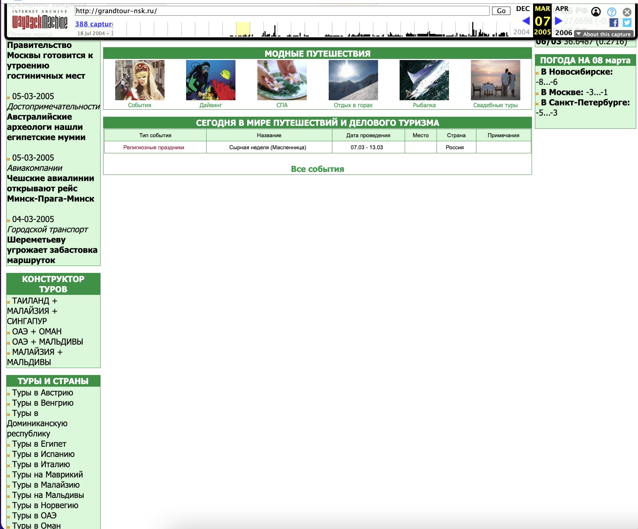Open the ОАЭ + ОМАН tour
638x529 pixels.
(x=37, y=331)
